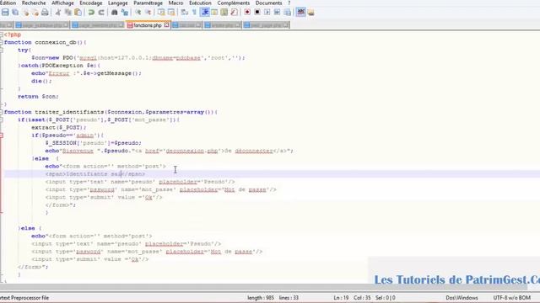Click Run Macro Multiple Times icon

(x=278, y=13)
